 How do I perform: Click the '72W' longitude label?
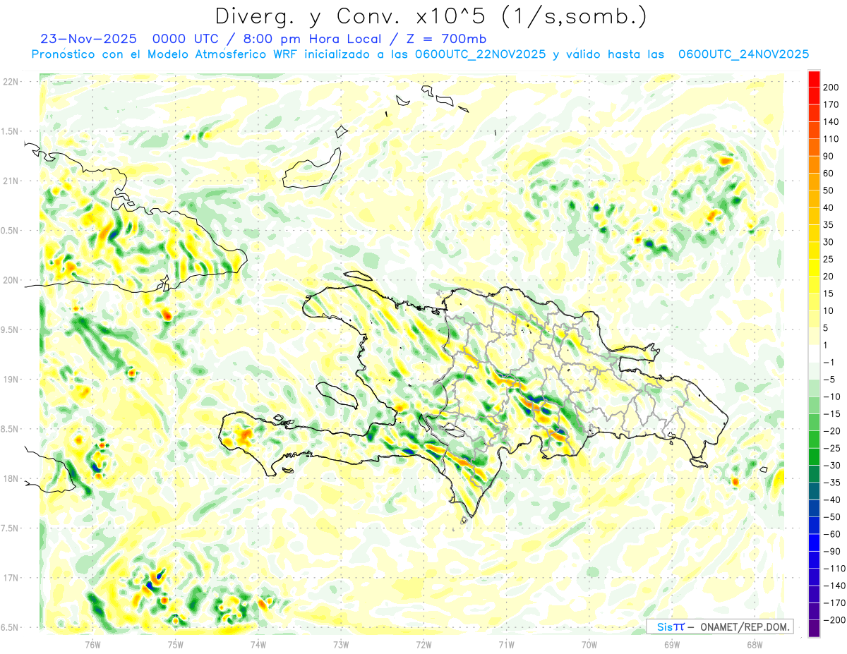click(423, 644)
